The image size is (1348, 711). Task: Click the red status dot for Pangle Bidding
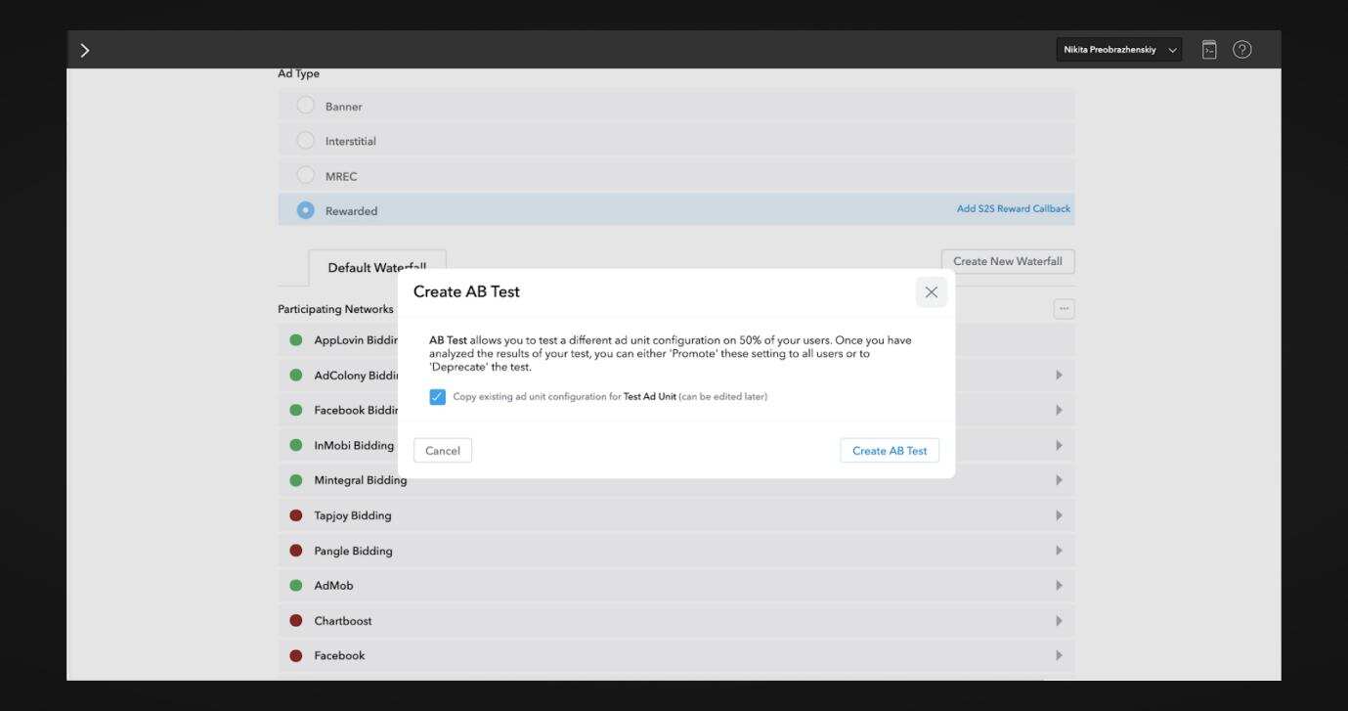[296, 551]
